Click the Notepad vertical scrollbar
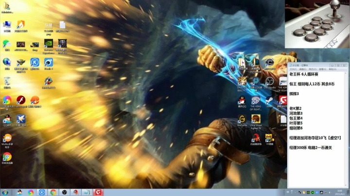 coord(346,129)
